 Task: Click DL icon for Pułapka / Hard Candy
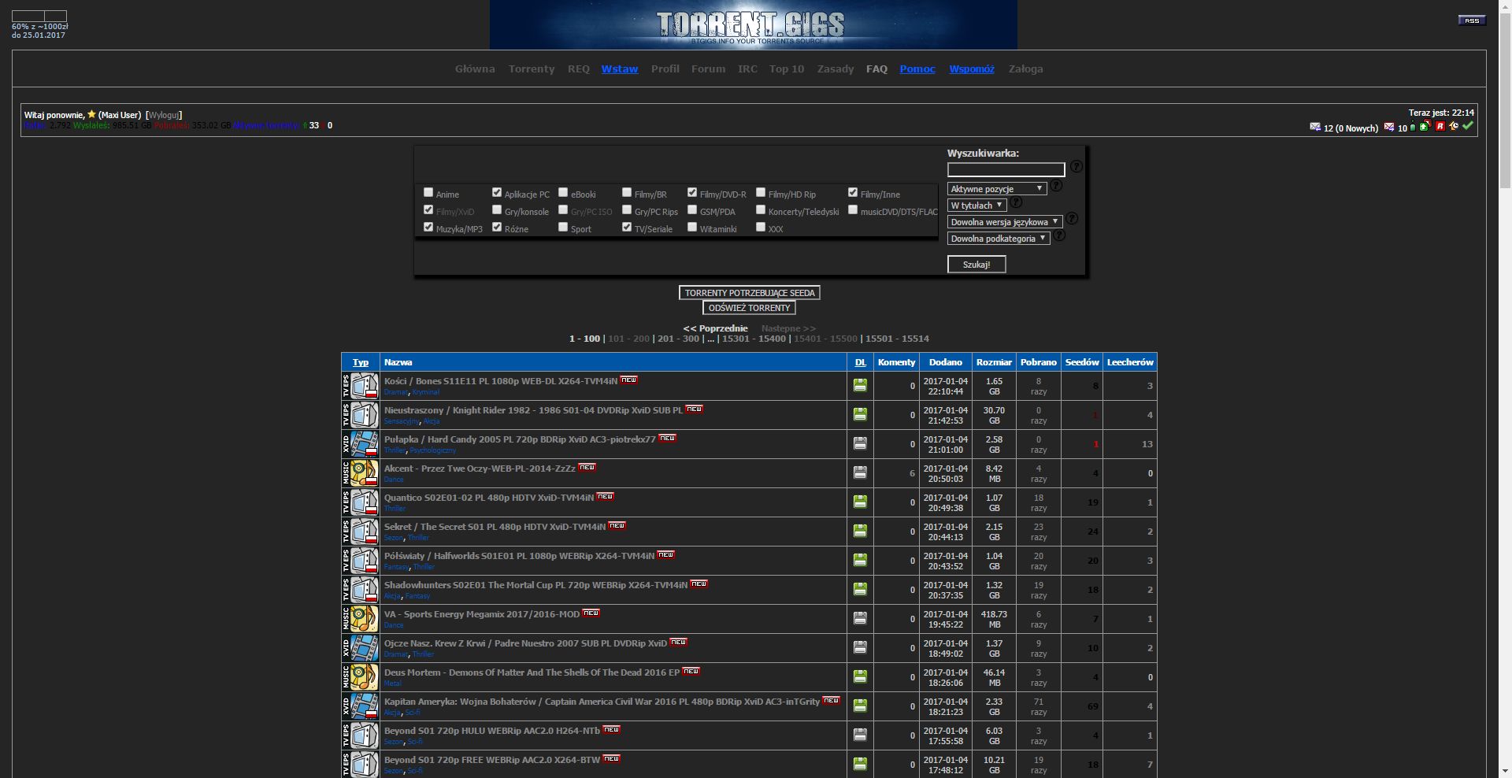point(860,443)
